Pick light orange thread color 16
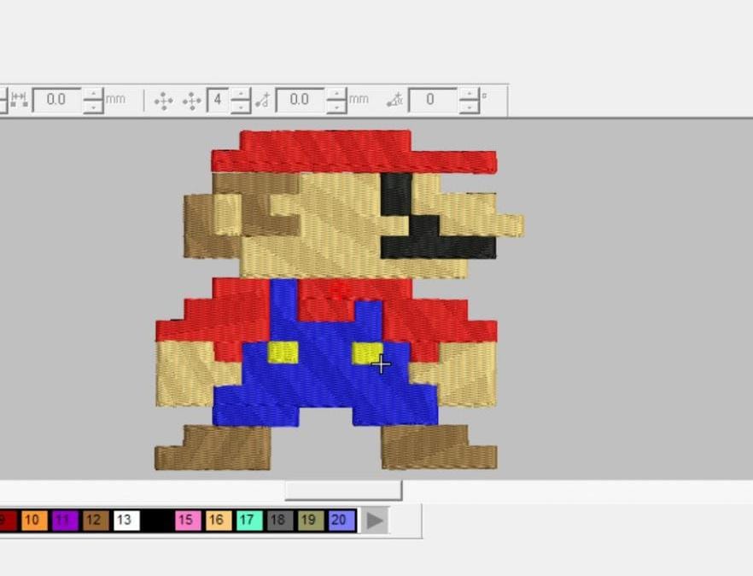 point(218,521)
